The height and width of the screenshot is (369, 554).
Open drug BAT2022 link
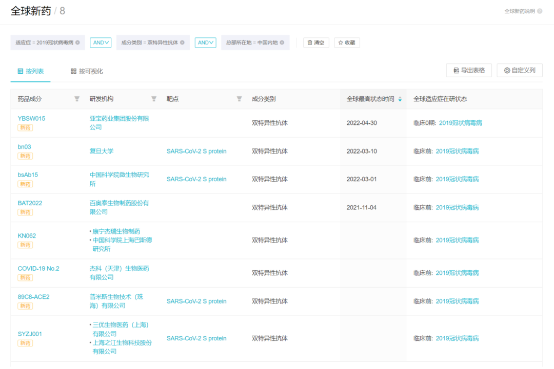click(x=30, y=203)
